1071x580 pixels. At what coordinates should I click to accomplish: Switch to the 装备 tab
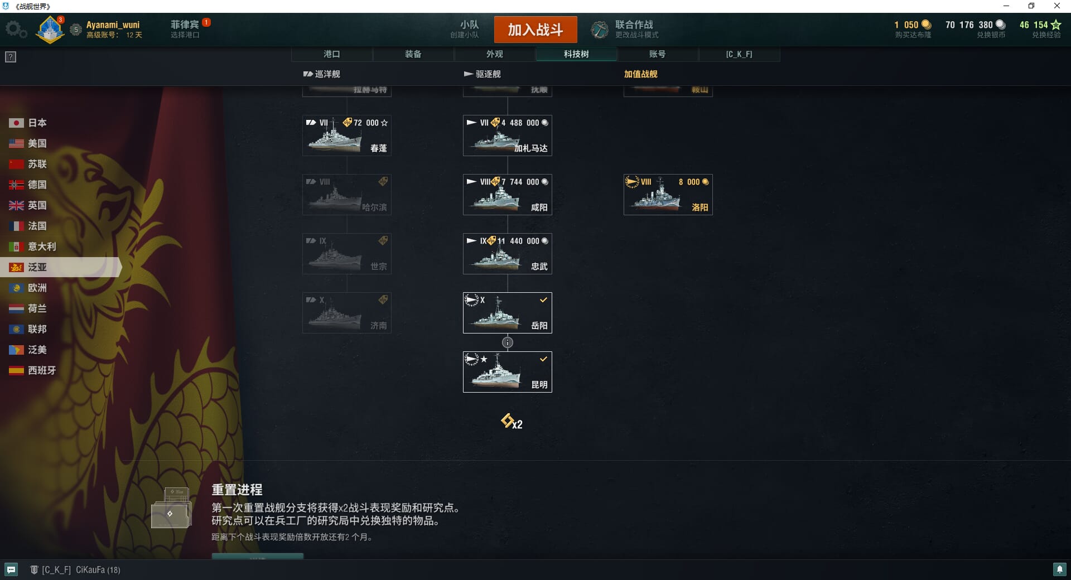click(x=413, y=54)
